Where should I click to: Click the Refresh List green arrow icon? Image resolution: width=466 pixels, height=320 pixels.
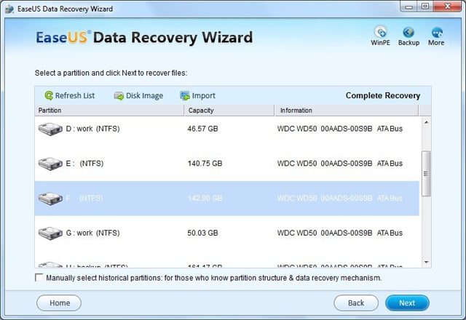point(49,95)
